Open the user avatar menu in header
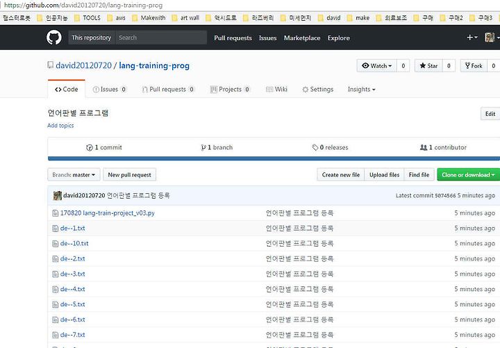This screenshot has height=348, width=500. [x=492, y=38]
